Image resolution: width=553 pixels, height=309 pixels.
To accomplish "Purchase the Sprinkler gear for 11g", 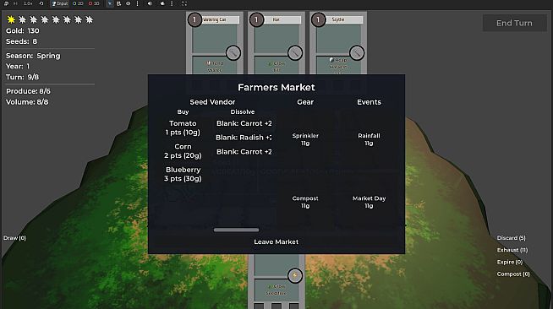I will (x=305, y=139).
